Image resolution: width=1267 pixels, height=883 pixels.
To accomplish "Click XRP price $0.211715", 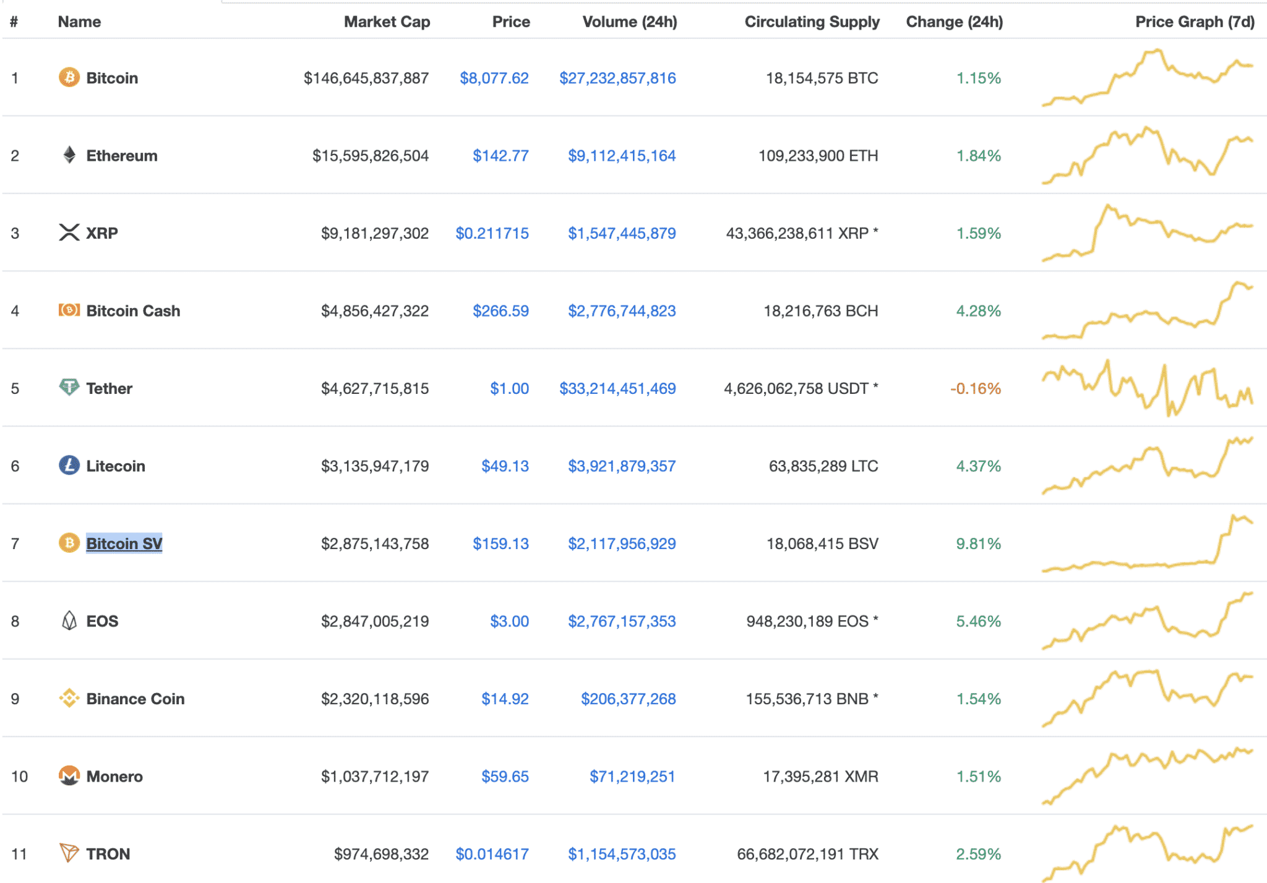I will [x=492, y=233].
